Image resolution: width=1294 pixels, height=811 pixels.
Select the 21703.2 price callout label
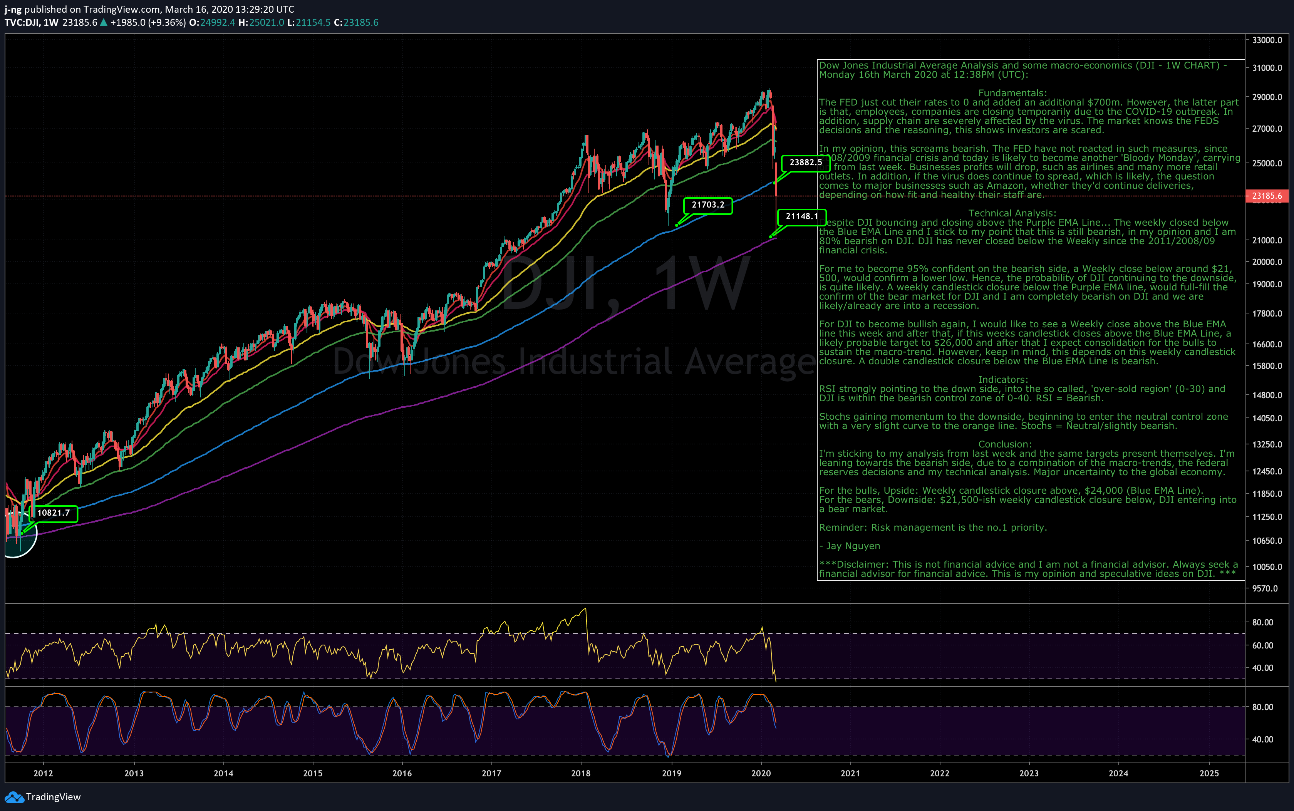(x=708, y=205)
